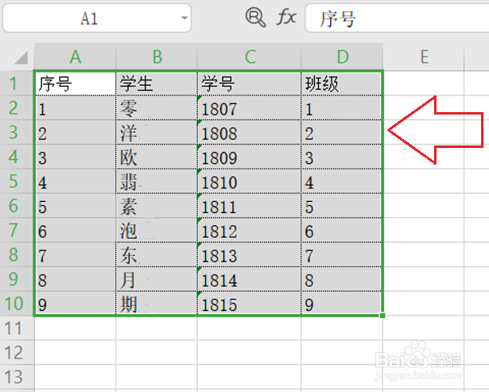Open the Name Box dropdown arrow
The width and height of the screenshot is (489, 392).
[184, 18]
